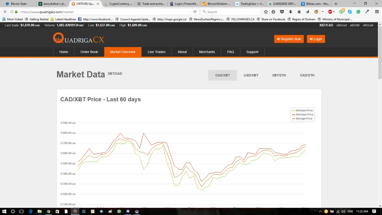Open the About nav item
The image size is (382, 215).
pos(182,52)
